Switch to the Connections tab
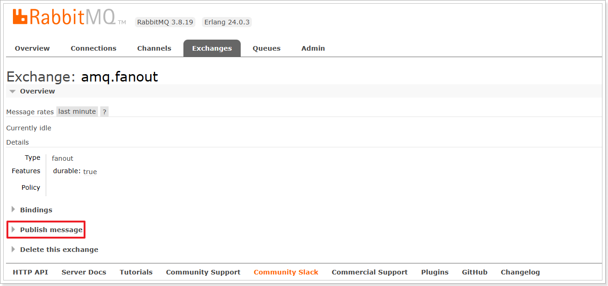 point(93,48)
